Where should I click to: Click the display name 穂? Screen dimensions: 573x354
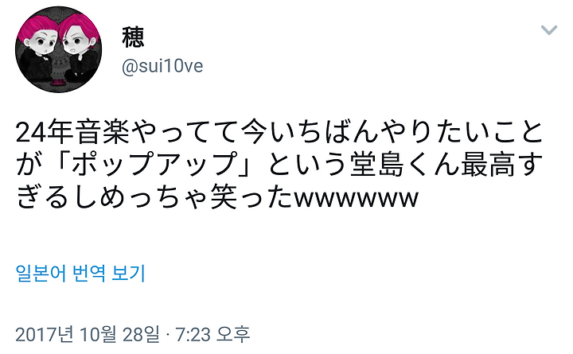[133, 37]
